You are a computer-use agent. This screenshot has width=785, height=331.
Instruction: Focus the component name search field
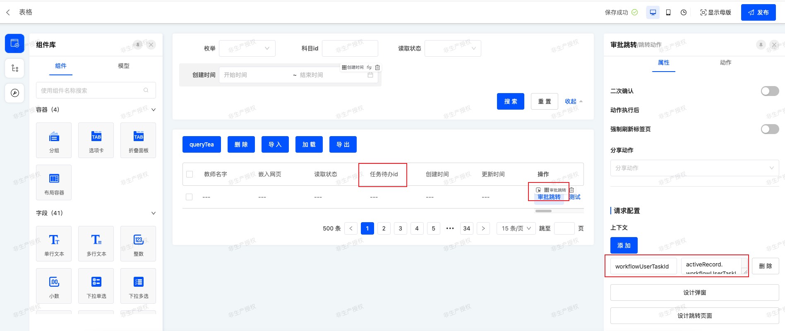[x=96, y=90]
